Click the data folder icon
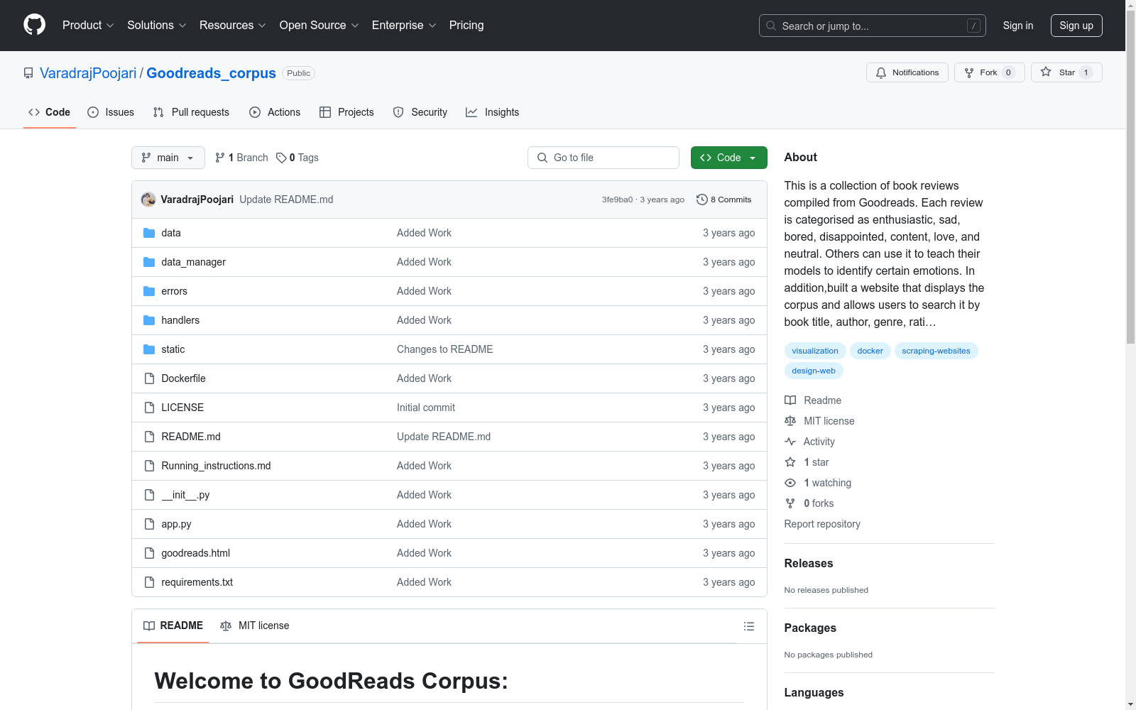This screenshot has width=1136, height=710. click(x=149, y=233)
